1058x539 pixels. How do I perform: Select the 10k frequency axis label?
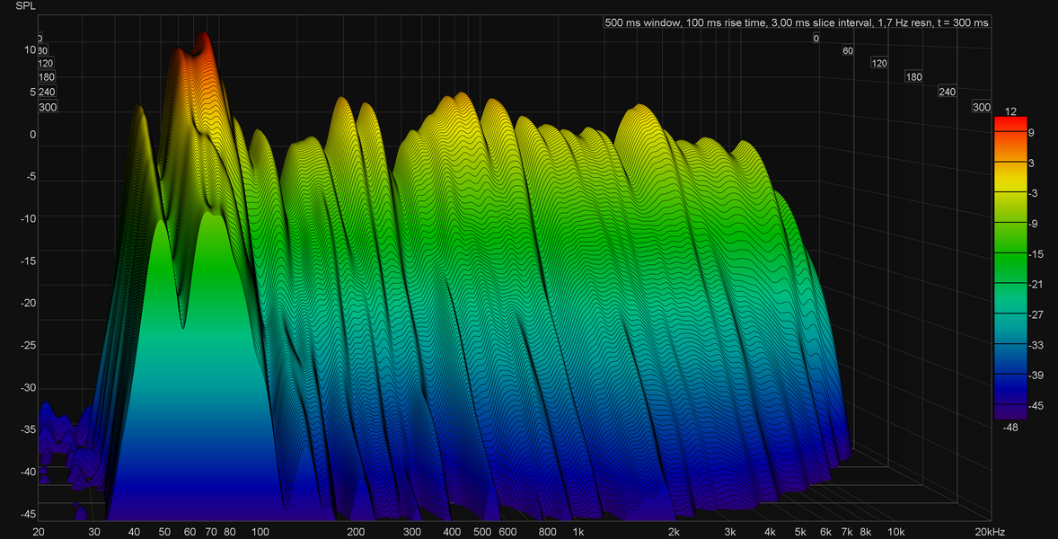point(896,532)
